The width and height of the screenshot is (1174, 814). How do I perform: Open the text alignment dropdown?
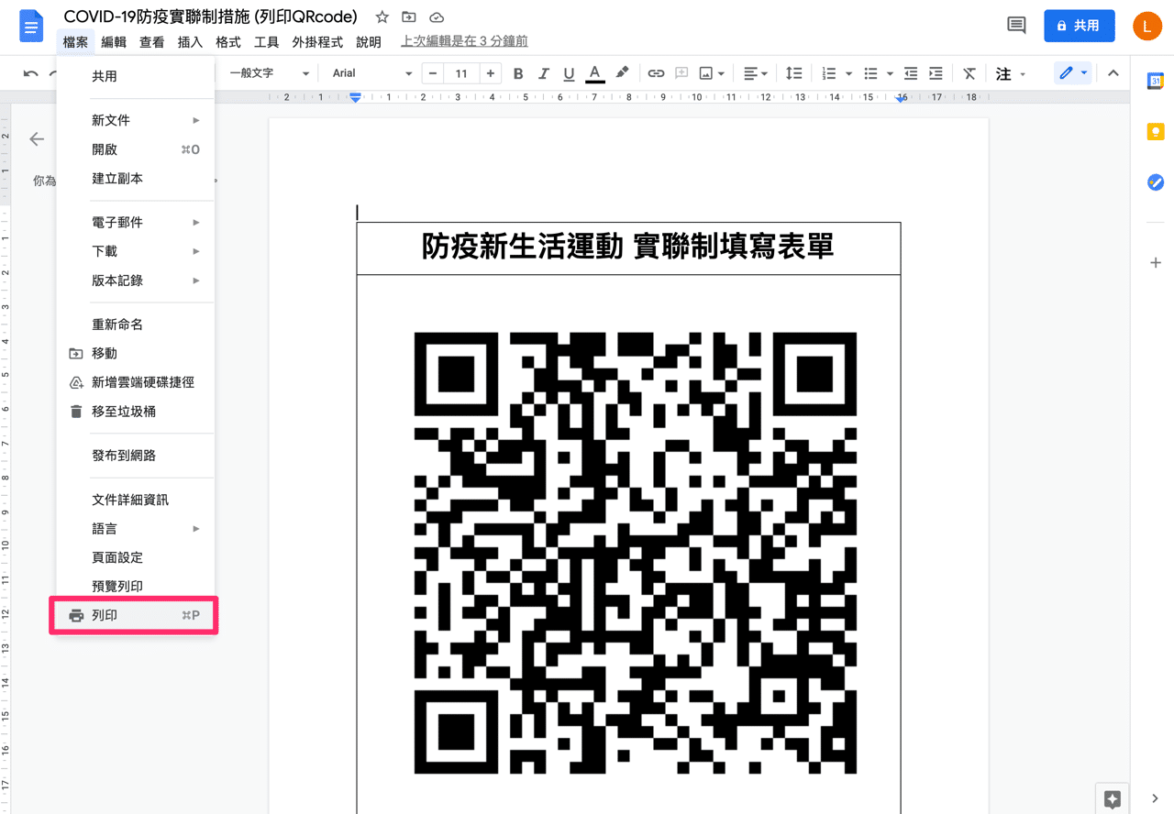click(755, 73)
